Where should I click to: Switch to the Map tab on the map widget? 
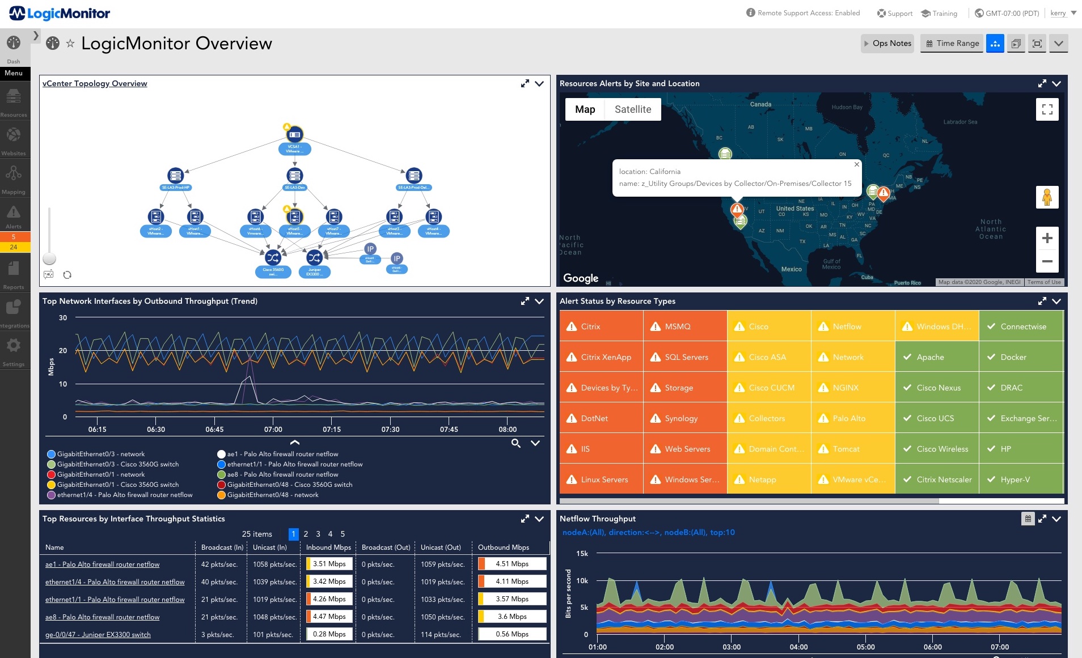point(586,109)
